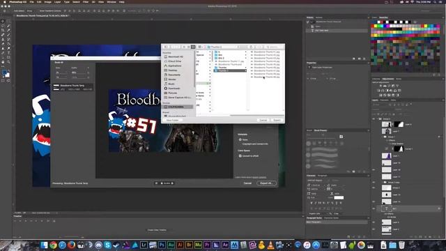
Task: Open the learn more about export link
Action: click(259, 177)
